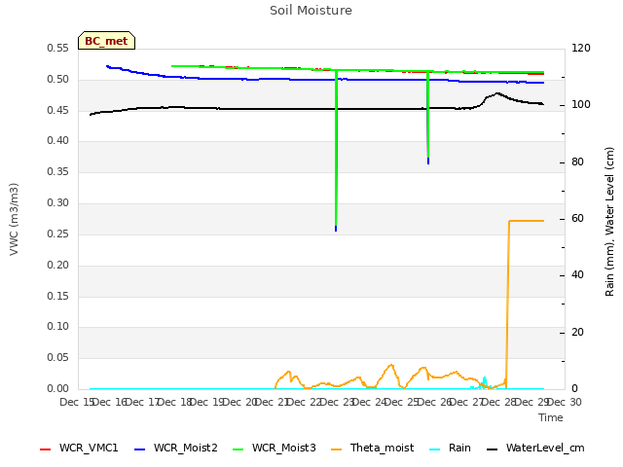Image resolution: width=623 pixels, height=467 pixels.
Task: Click the blue WCR_Moist2 legend swatch
Action: pyautogui.click(x=140, y=449)
